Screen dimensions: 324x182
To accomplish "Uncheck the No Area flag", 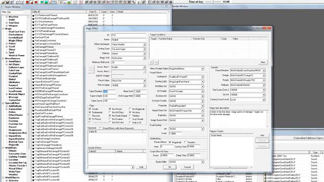I will pos(130,112).
